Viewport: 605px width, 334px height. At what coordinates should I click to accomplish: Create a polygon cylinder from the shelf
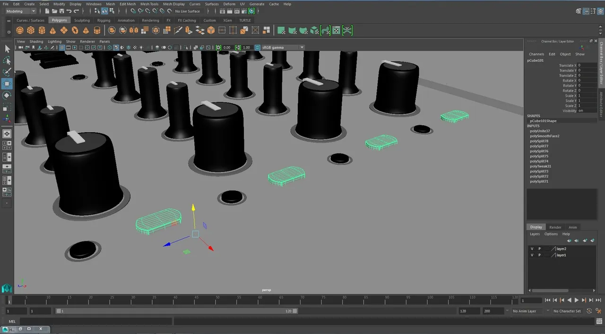pos(42,30)
